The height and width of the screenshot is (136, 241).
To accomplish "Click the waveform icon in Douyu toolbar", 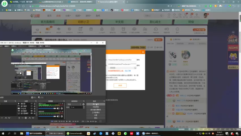I will [59, 29].
